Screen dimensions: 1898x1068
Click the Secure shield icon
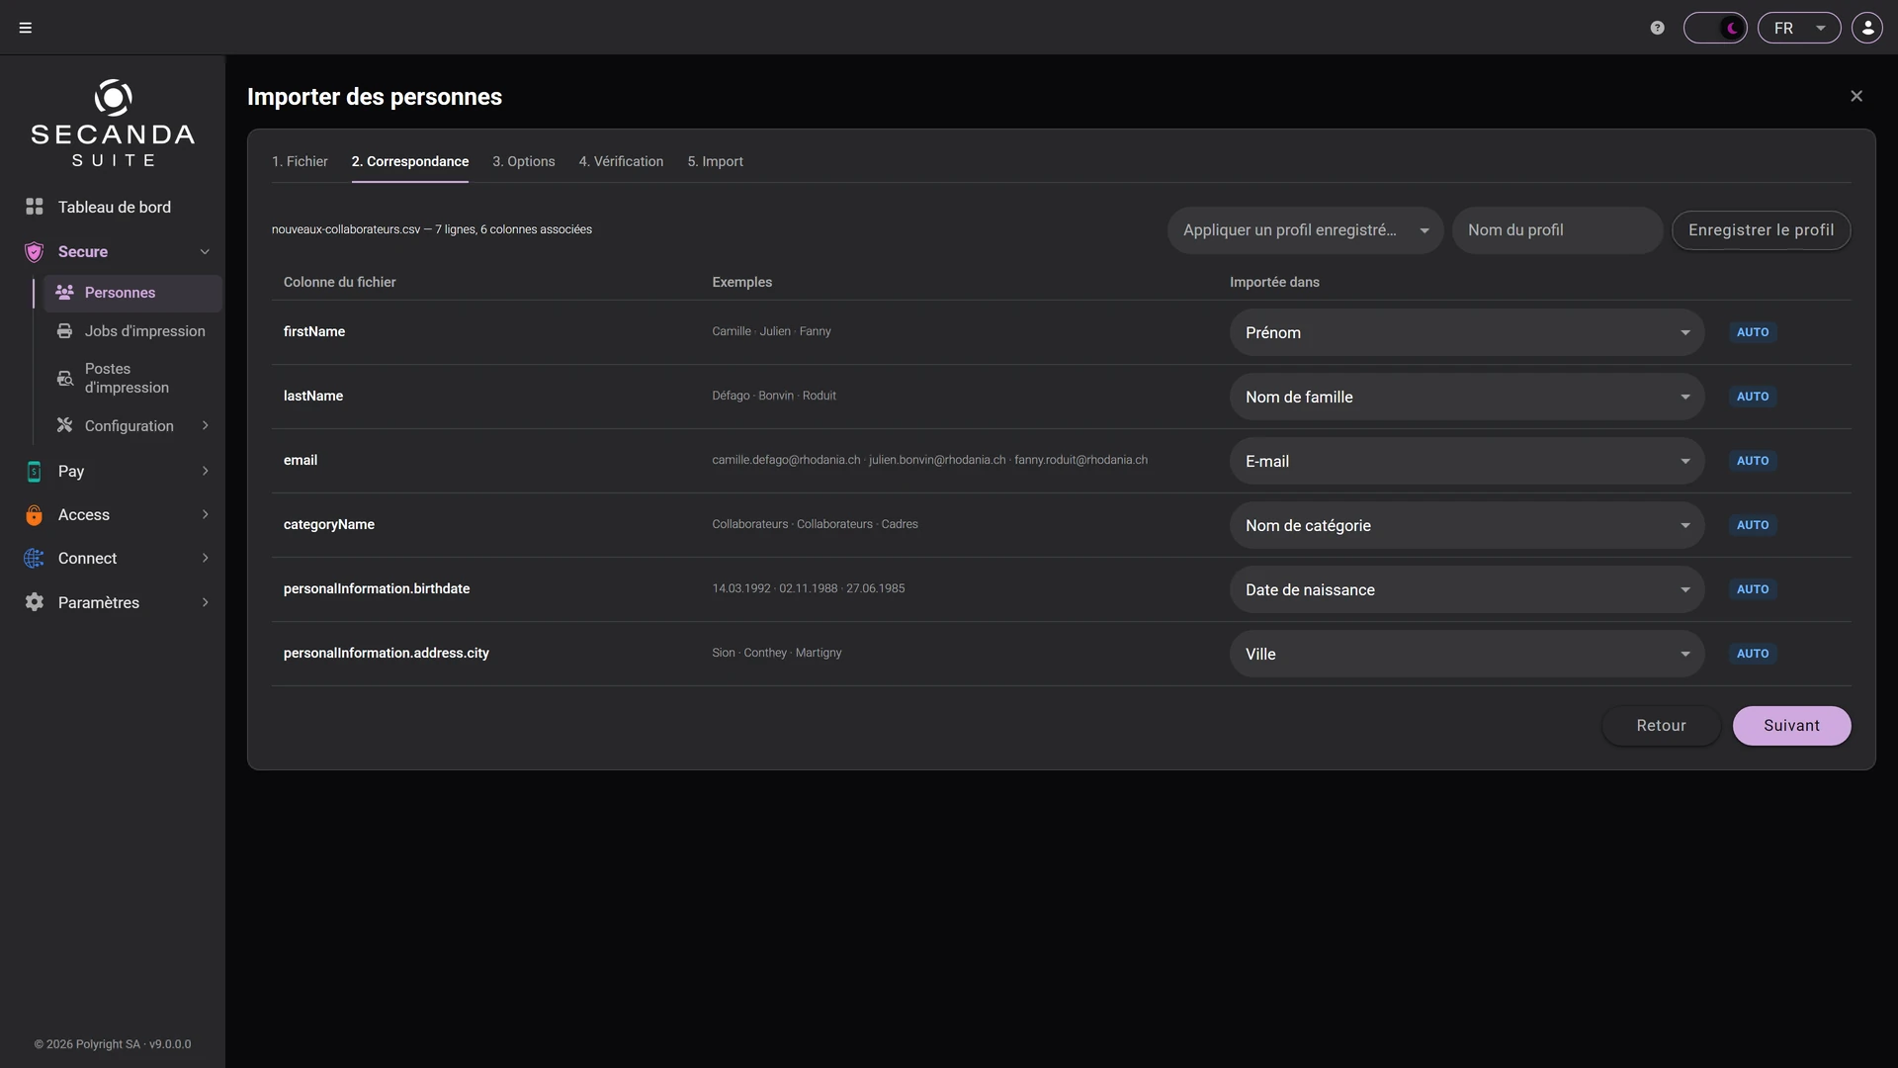[x=35, y=251]
